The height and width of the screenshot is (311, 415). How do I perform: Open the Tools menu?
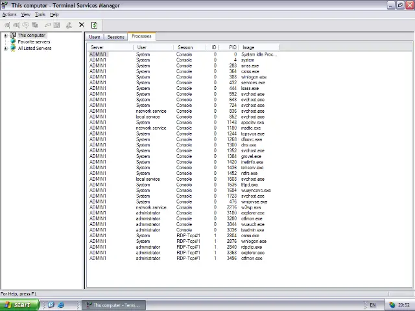coord(40,14)
